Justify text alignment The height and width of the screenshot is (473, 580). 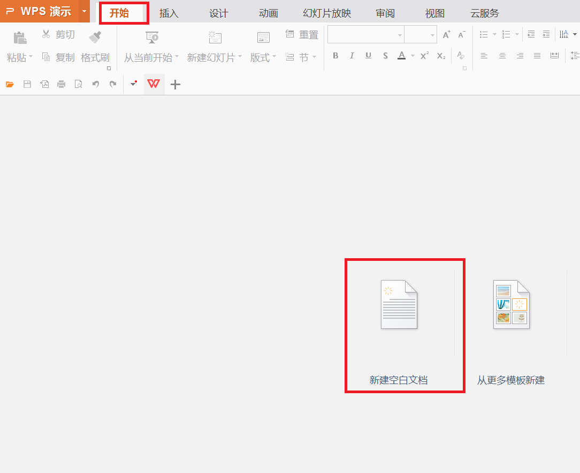(537, 56)
